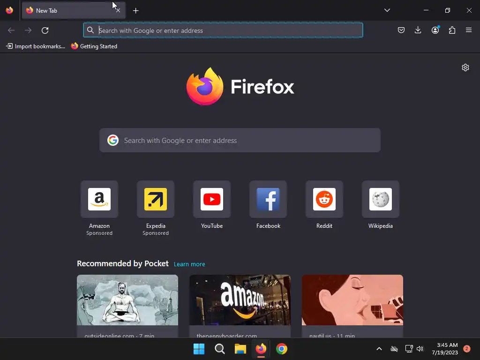Click Google logo in search box
The height and width of the screenshot is (360, 480).
pos(113,140)
